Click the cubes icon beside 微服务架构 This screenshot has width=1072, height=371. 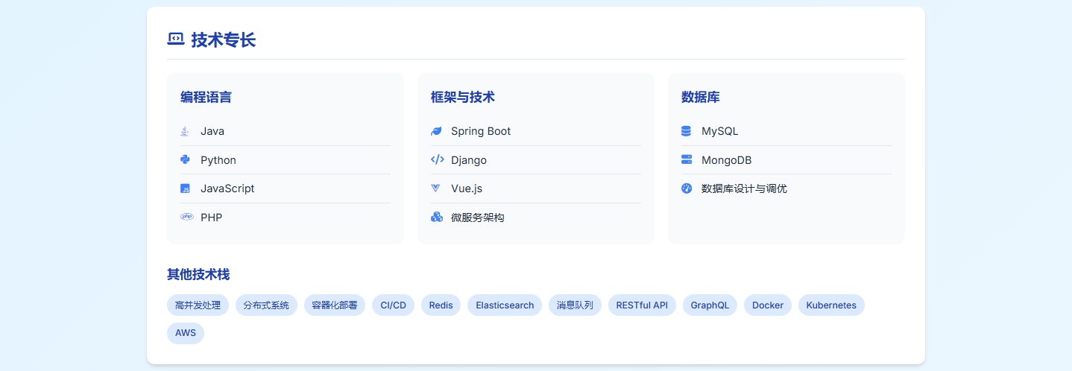point(437,217)
